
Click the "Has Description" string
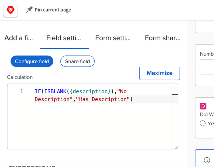103,99
